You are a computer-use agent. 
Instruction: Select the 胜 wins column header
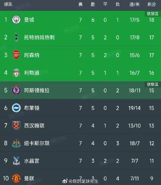pyautogui.click(x=93, y=4)
